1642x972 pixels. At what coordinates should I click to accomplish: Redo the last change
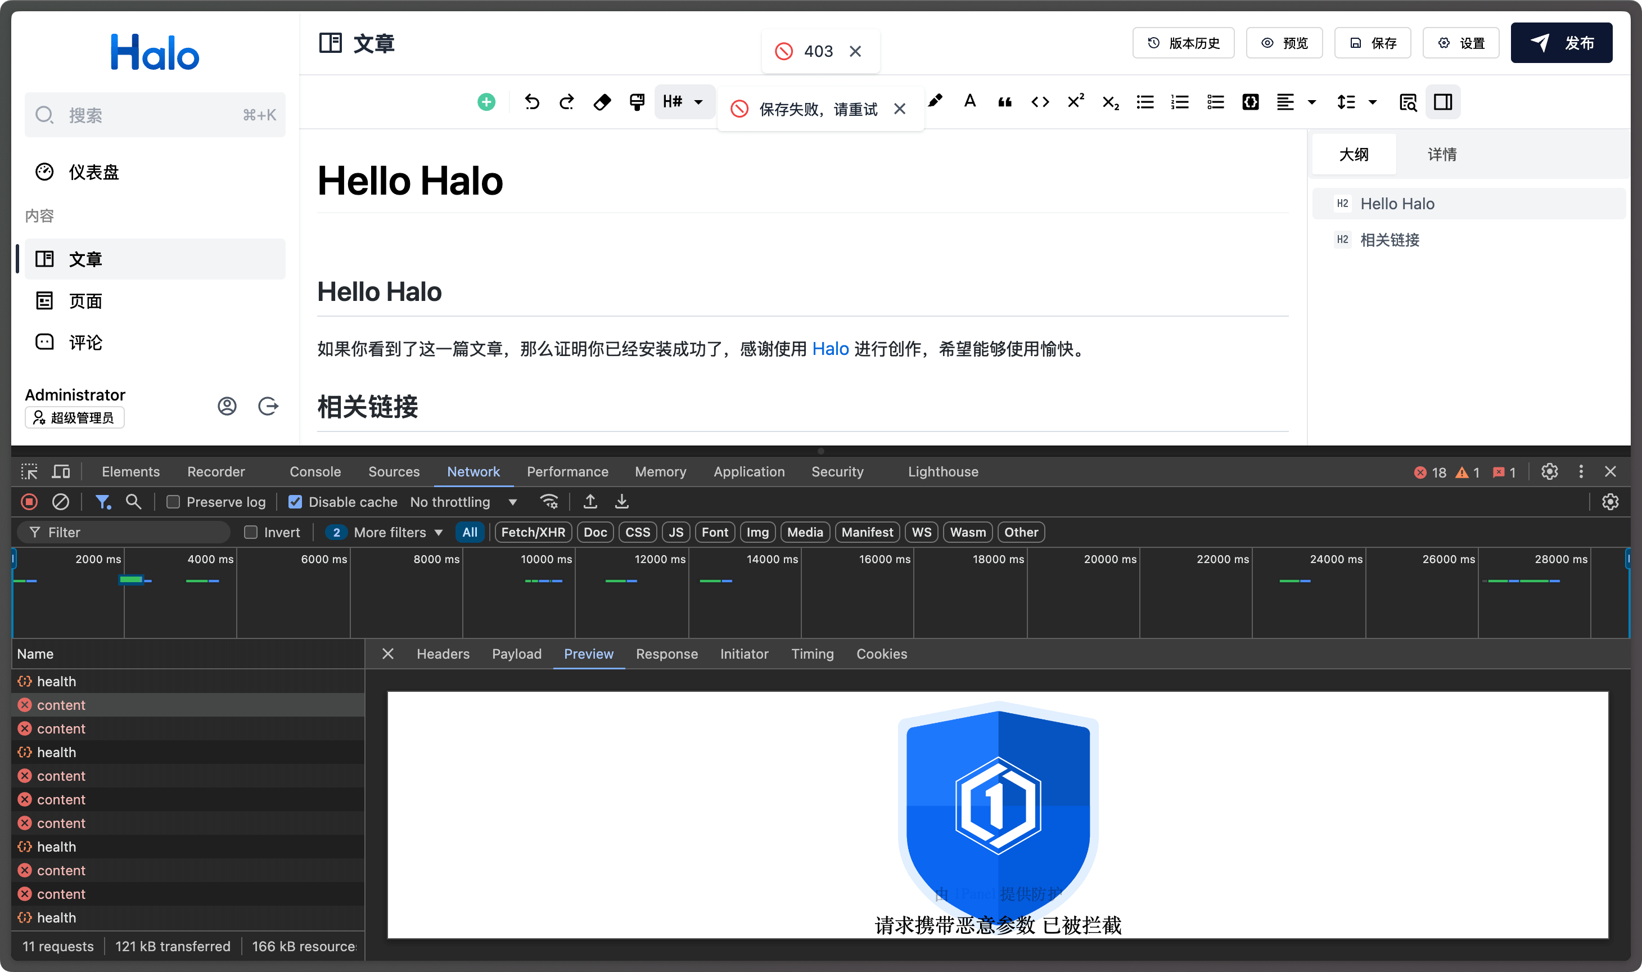coord(566,102)
